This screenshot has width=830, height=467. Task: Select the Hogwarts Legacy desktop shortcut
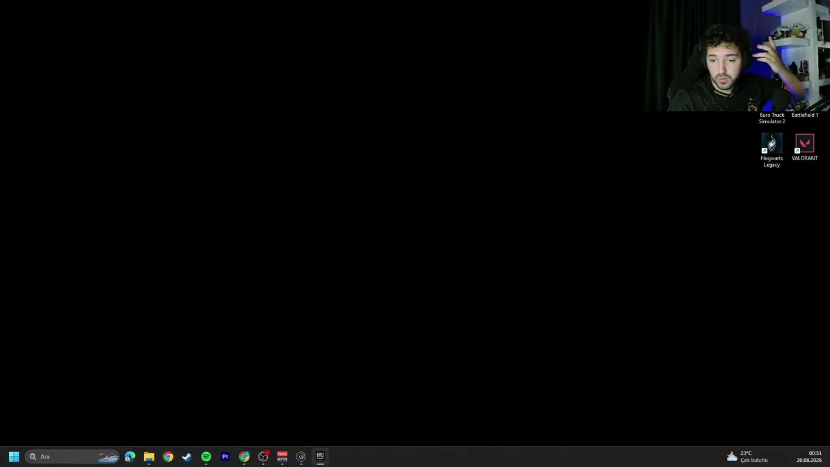(772, 150)
